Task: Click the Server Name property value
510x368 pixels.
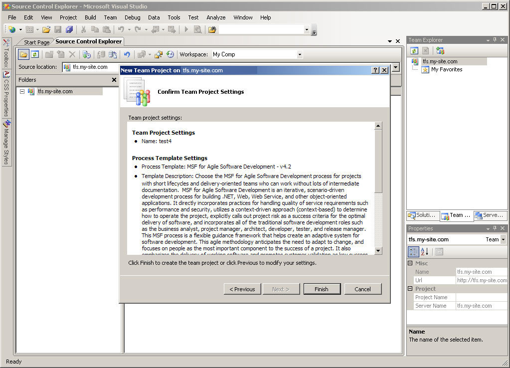Action: [482, 306]
